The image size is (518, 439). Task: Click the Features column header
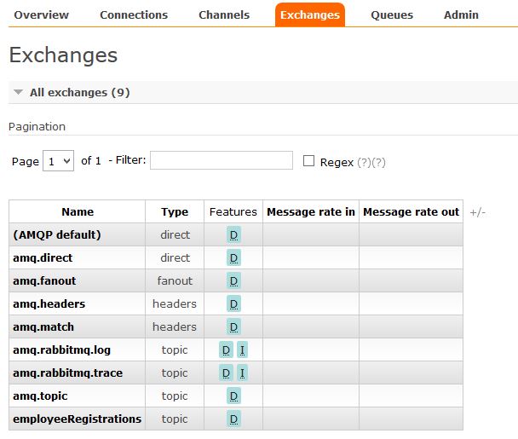233,212
